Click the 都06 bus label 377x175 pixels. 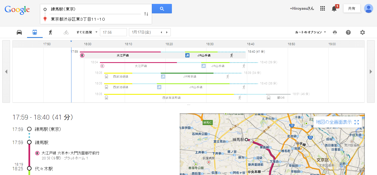pyautogui.click(x=281, y=98)
